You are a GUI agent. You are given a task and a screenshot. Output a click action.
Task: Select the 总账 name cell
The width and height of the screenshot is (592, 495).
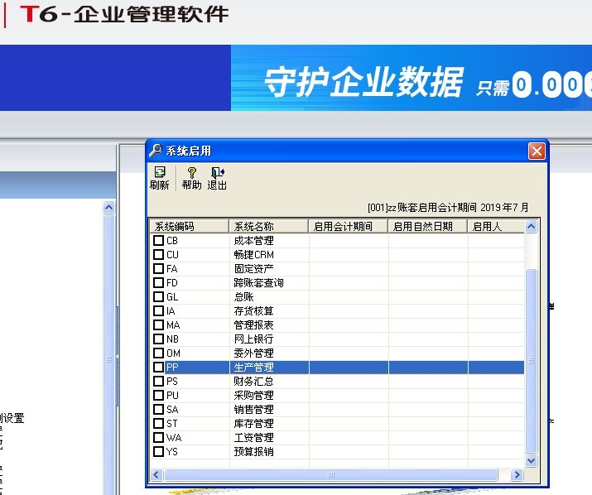point(269,297)
